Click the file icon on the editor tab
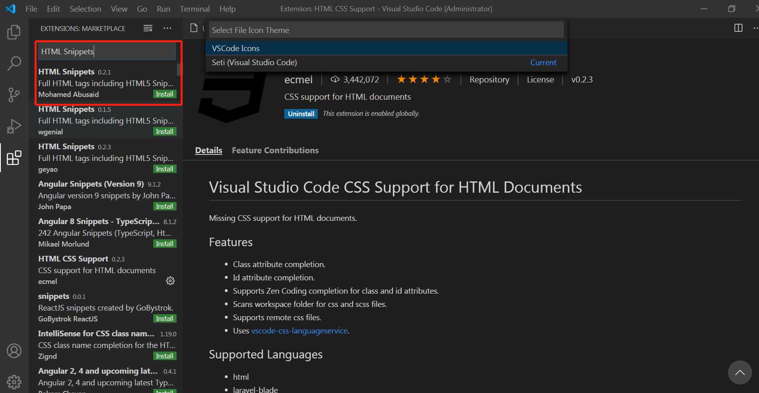Viewport: 759px width, 393px height. (x=194, y=28)
